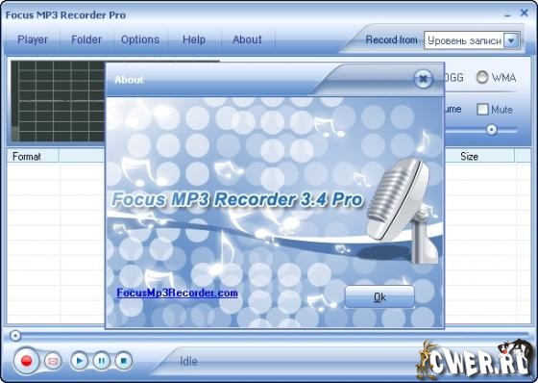538x383 pixels.
Task: Expand the Record from dropdown arrow
Action: [511, 40]
